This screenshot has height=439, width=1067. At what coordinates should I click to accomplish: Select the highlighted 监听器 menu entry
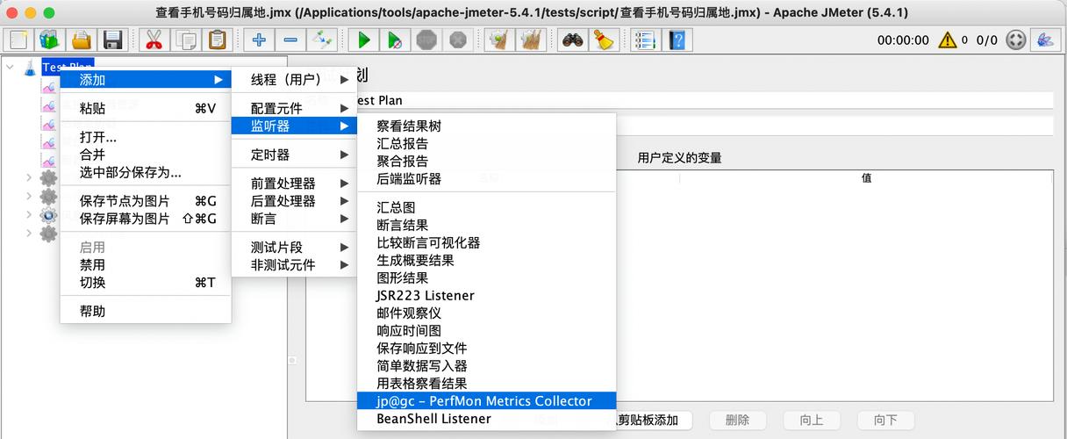point(294,126)
